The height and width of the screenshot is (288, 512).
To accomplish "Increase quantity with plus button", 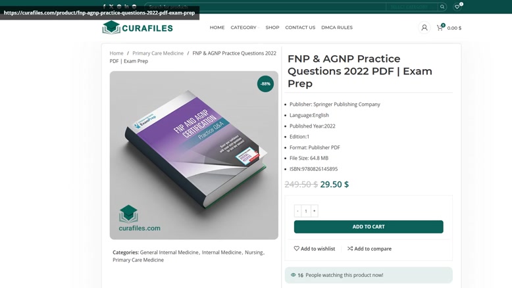I will coord(314,211).
